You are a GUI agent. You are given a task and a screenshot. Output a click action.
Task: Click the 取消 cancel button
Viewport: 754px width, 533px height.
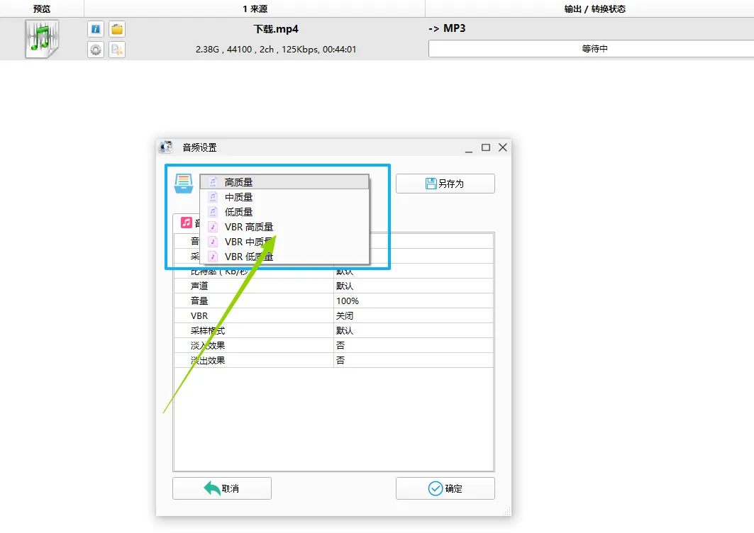click(x=222, y=488)
